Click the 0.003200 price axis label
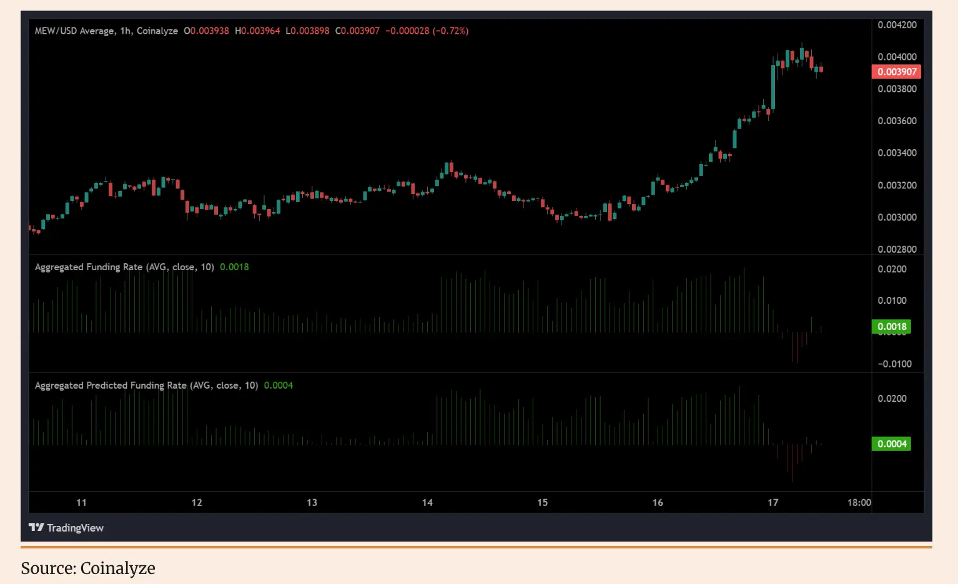 coord(897,185)
